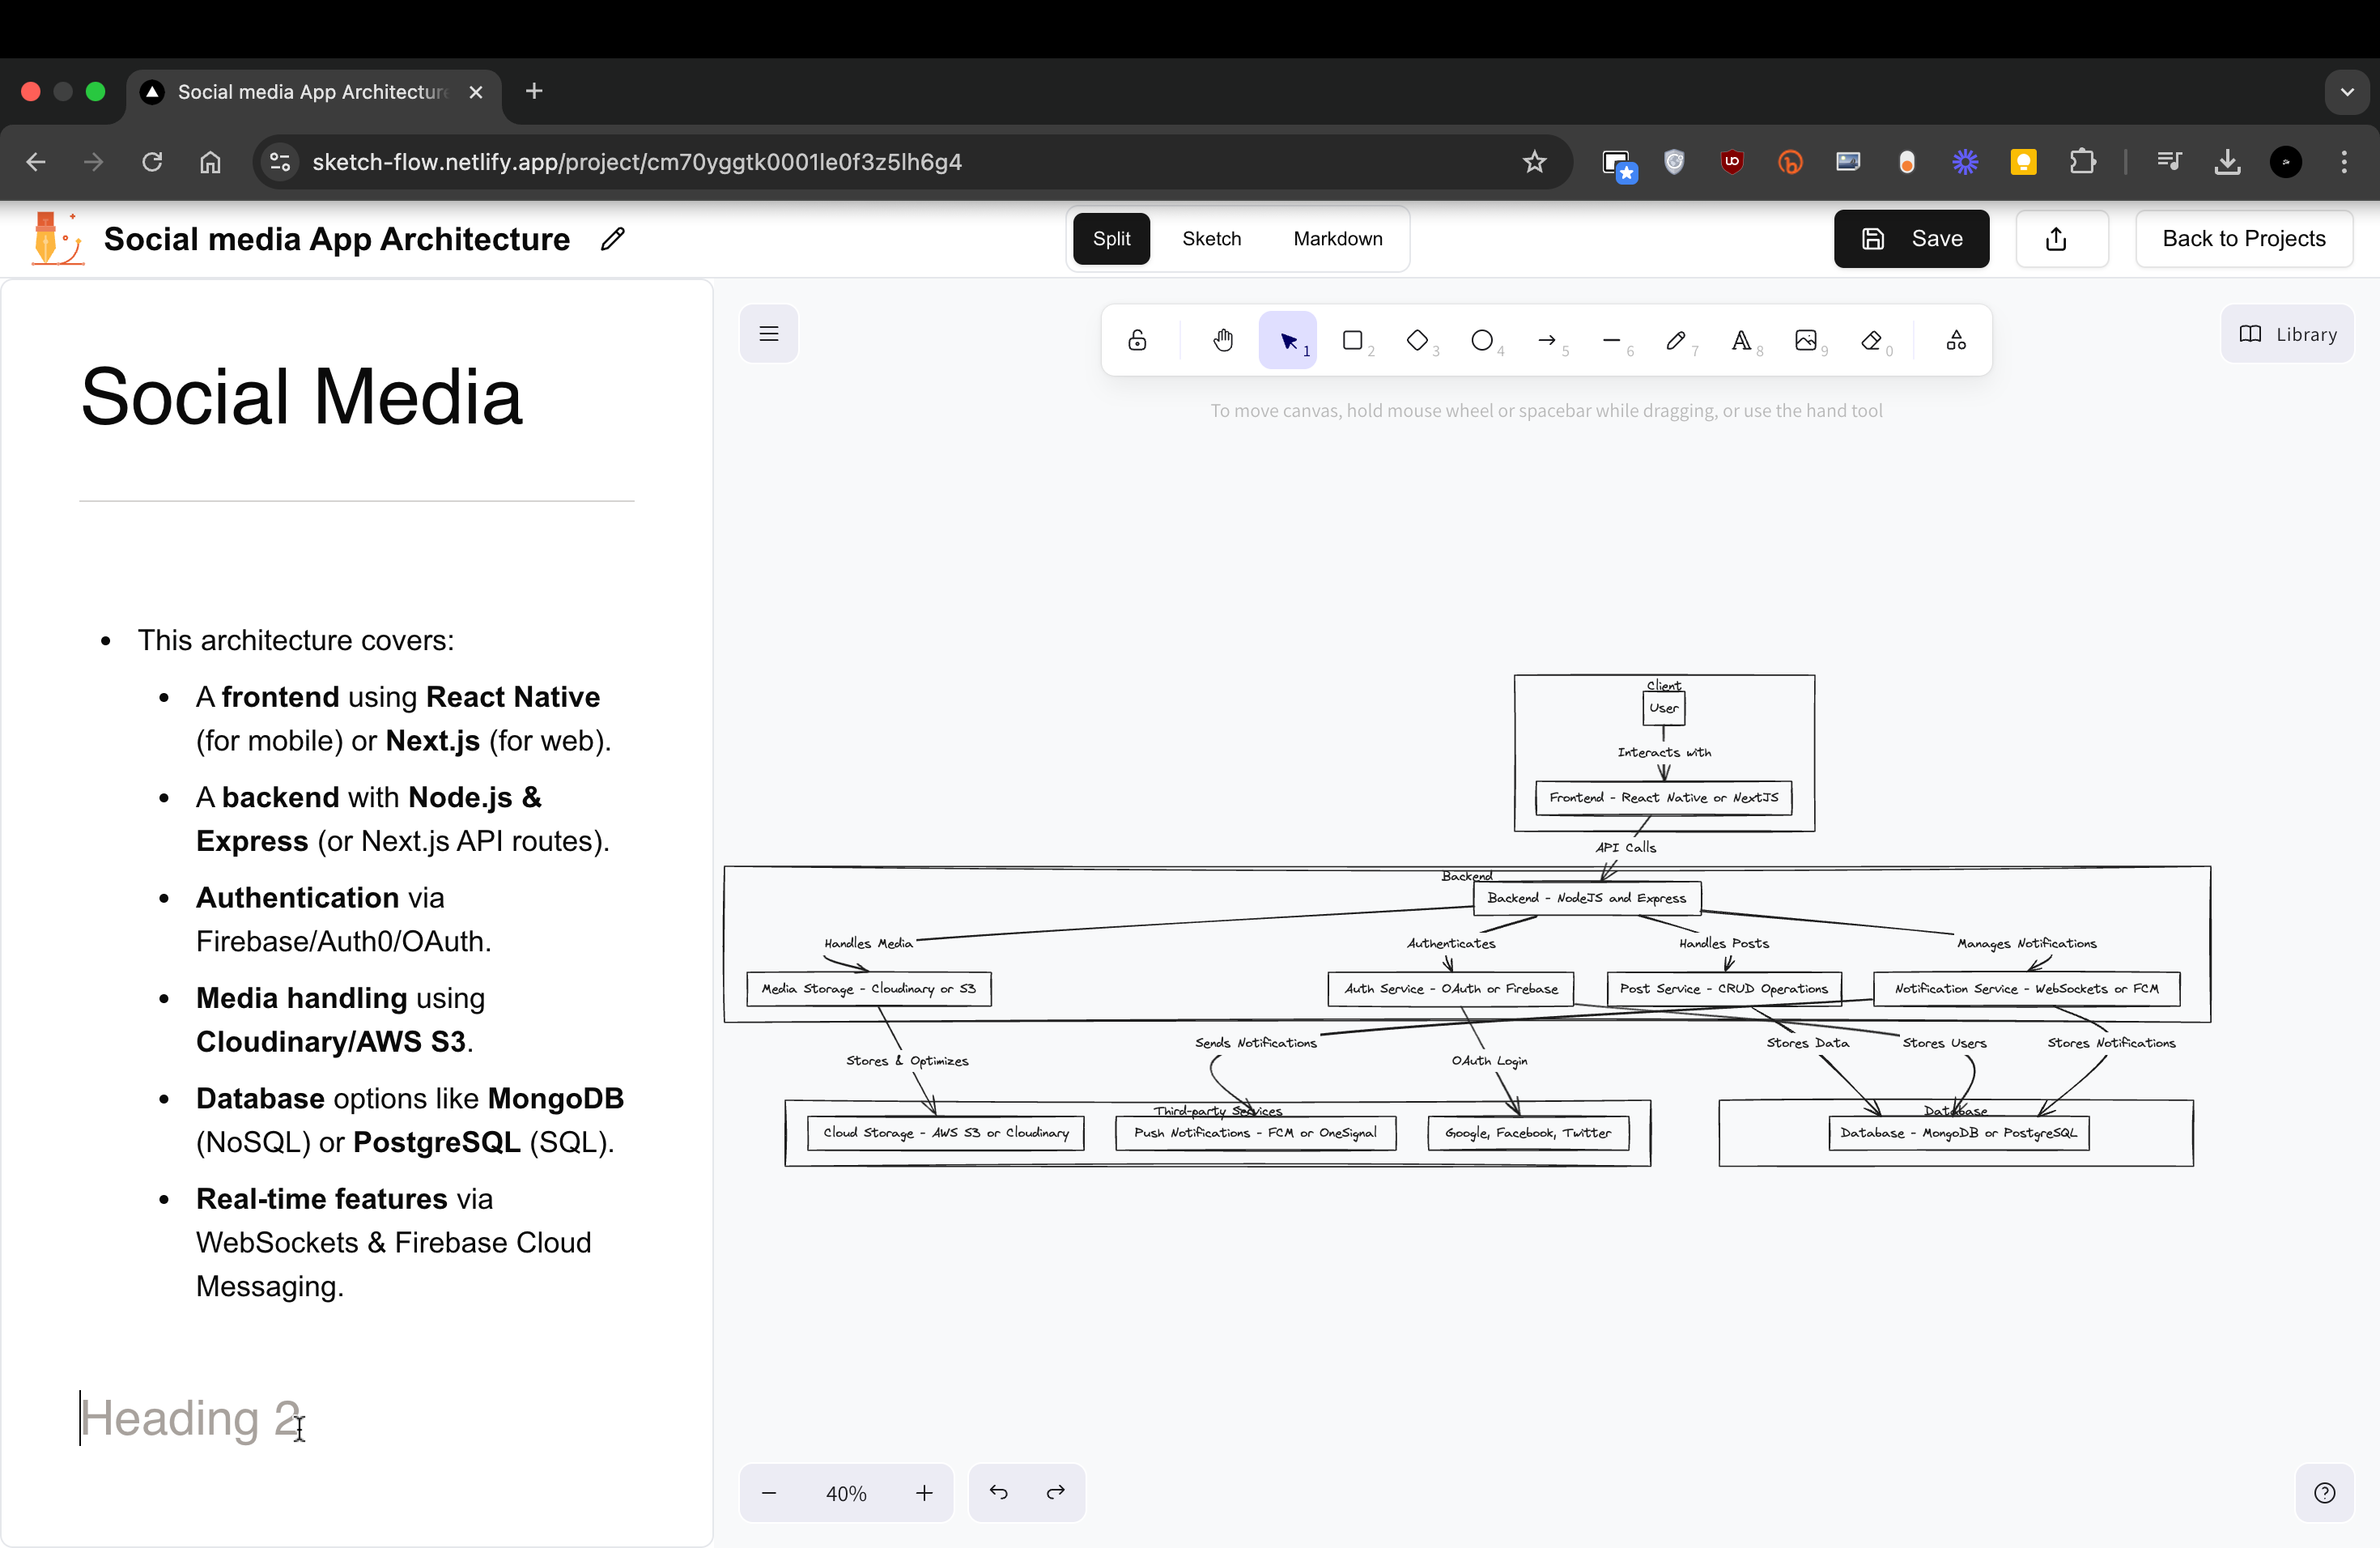
Task: Open the canvas hamburger menu
Action: tap(769, 334)
